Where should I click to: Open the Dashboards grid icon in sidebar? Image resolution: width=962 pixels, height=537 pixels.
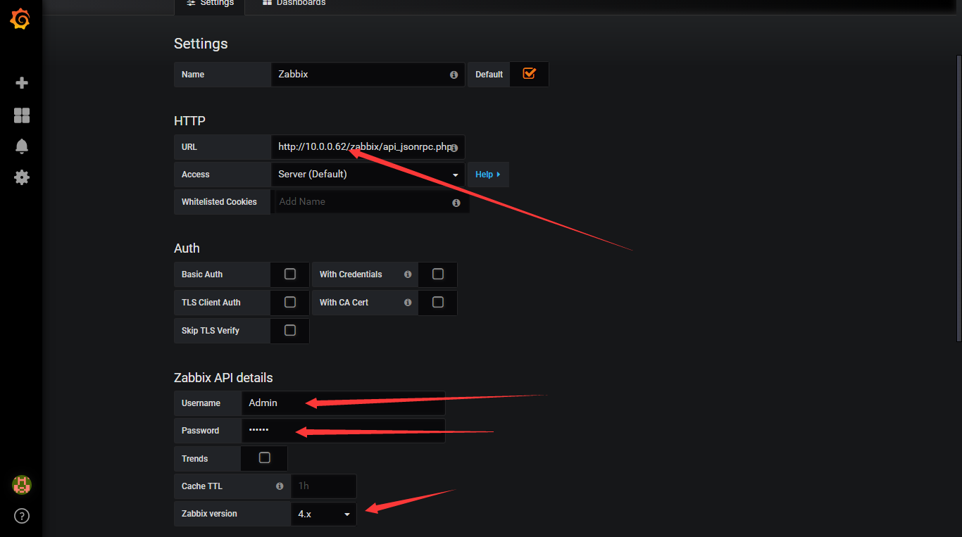22,115
